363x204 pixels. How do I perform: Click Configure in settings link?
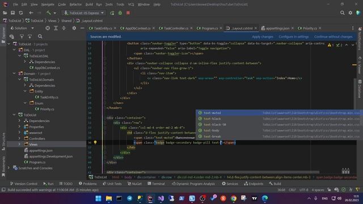pyautogui.click(x=294, y=37)
